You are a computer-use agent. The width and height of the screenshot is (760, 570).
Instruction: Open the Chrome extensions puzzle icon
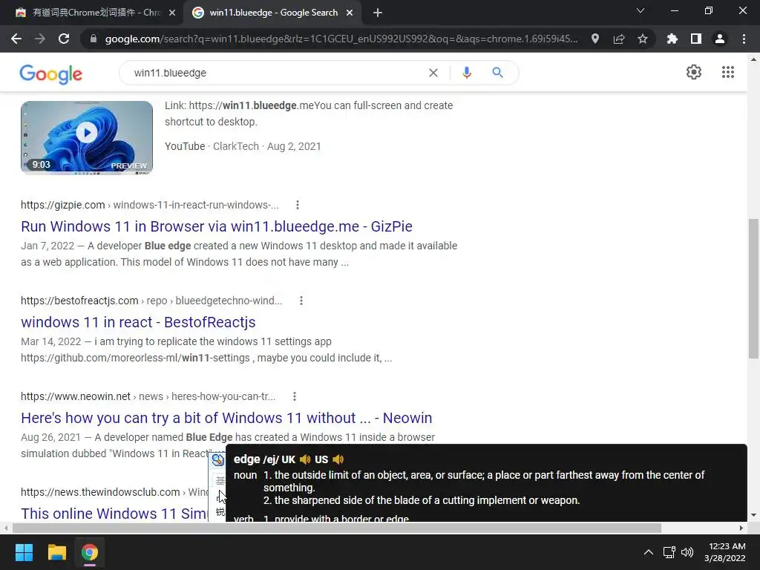672,39
